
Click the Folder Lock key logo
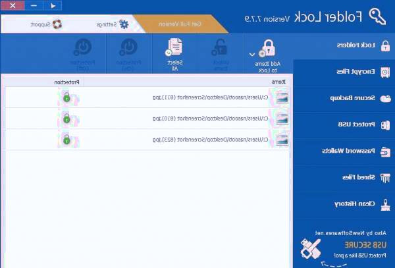coord(377,16)
